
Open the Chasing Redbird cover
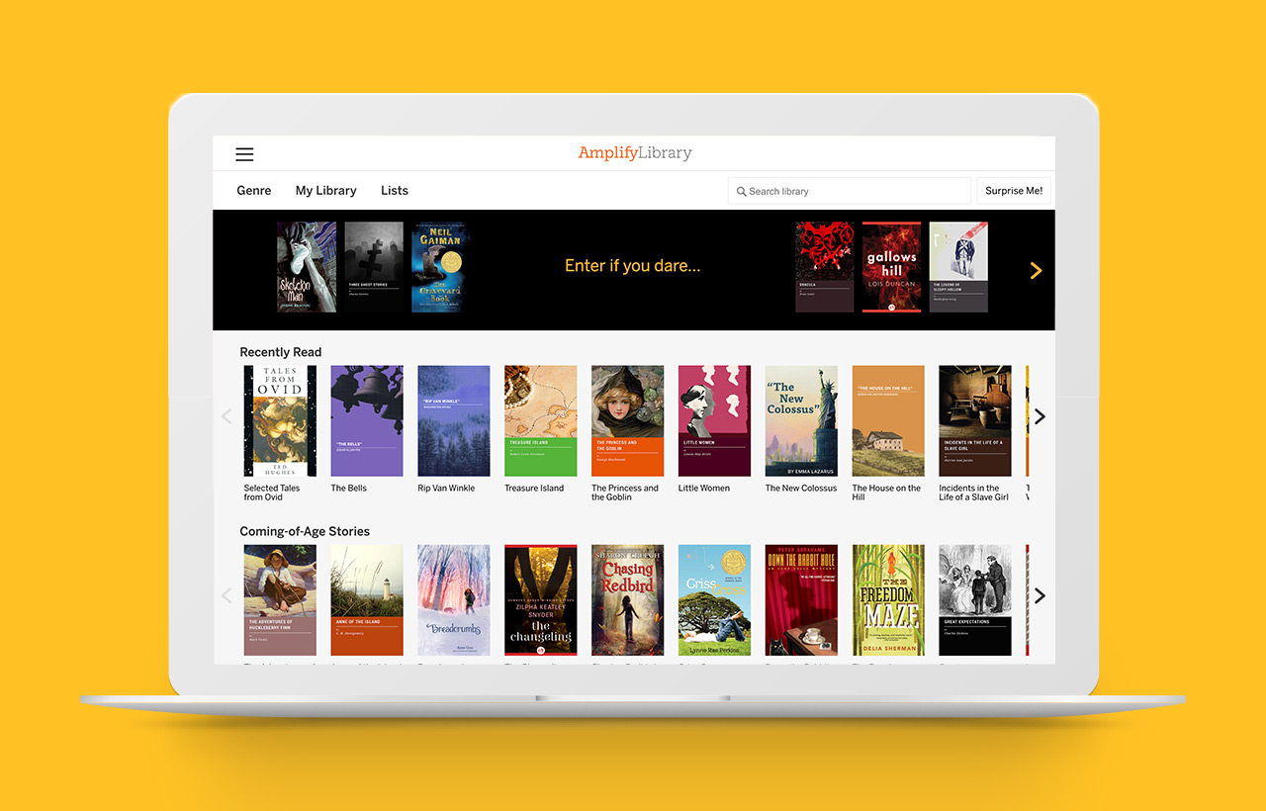coord(628,600)
